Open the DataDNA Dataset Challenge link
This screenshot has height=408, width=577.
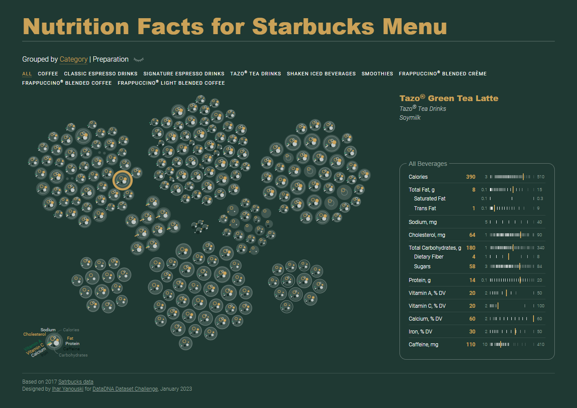point(125,389)
